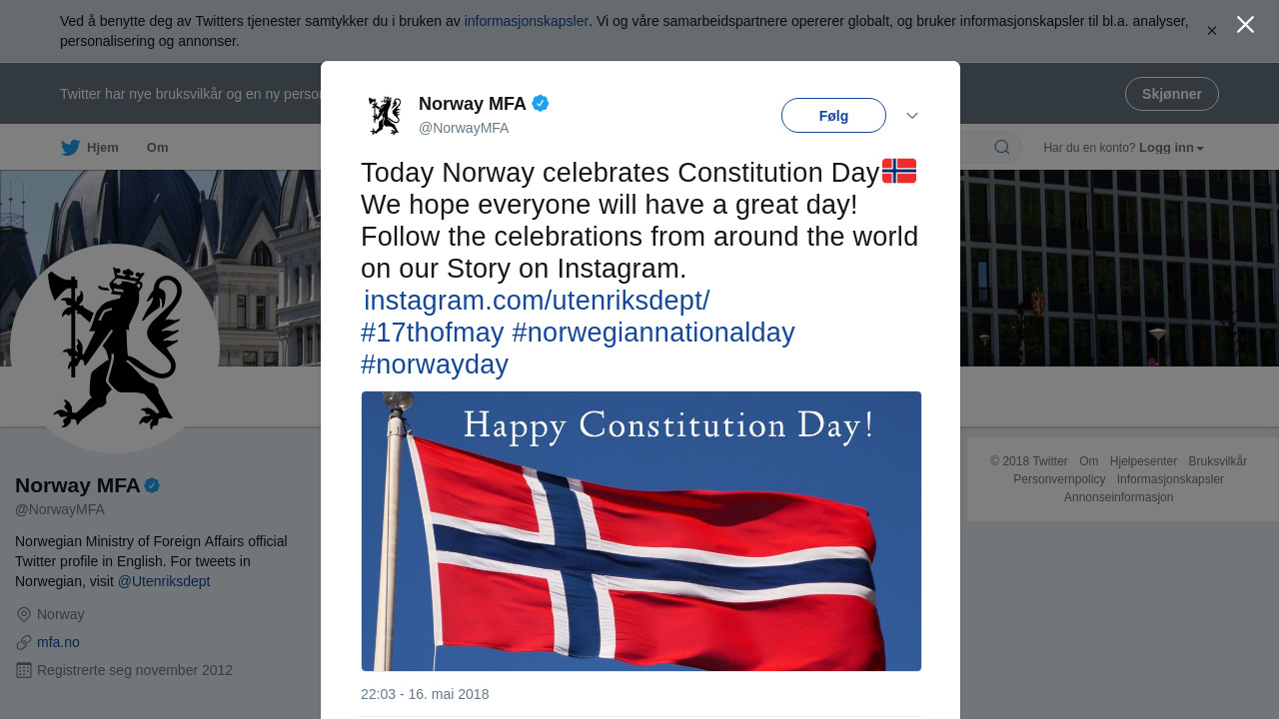Expand the Logg inn dropdown
The image size is (1279, 719).
point(1171,148)
